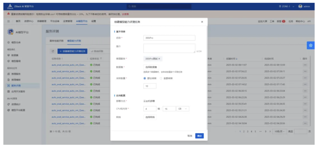This screenshot has height=147, width=318.
Task: Open the 10条/页 page size dropdown
Action: (x=279, y=132)
